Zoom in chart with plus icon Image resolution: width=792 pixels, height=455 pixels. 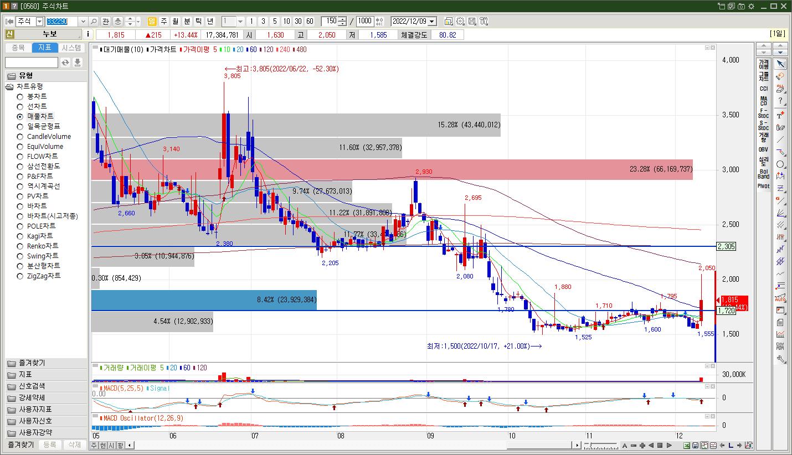[x=642, y=446]
